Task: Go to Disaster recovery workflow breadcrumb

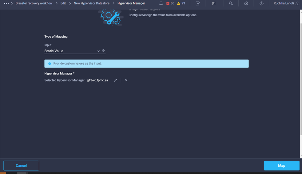Action: [34, 3]
